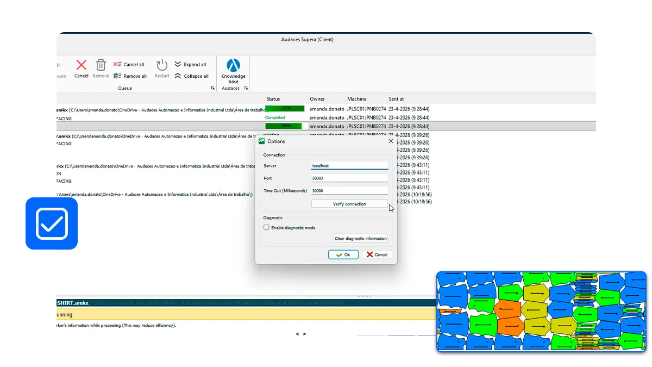
Task: Click the Remove trash can icon
Action: coord(101,69)
